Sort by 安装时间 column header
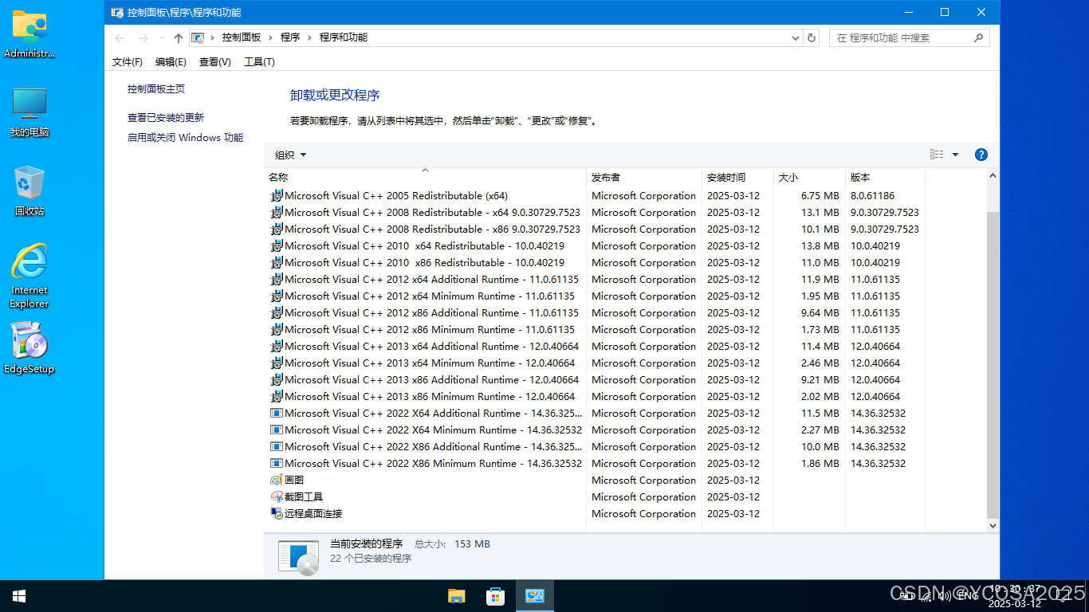This screenshot has height=612, width=1089. point(737,177)
